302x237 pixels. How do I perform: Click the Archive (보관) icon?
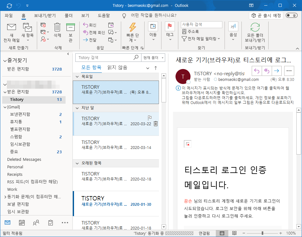[x=71, y=27]
